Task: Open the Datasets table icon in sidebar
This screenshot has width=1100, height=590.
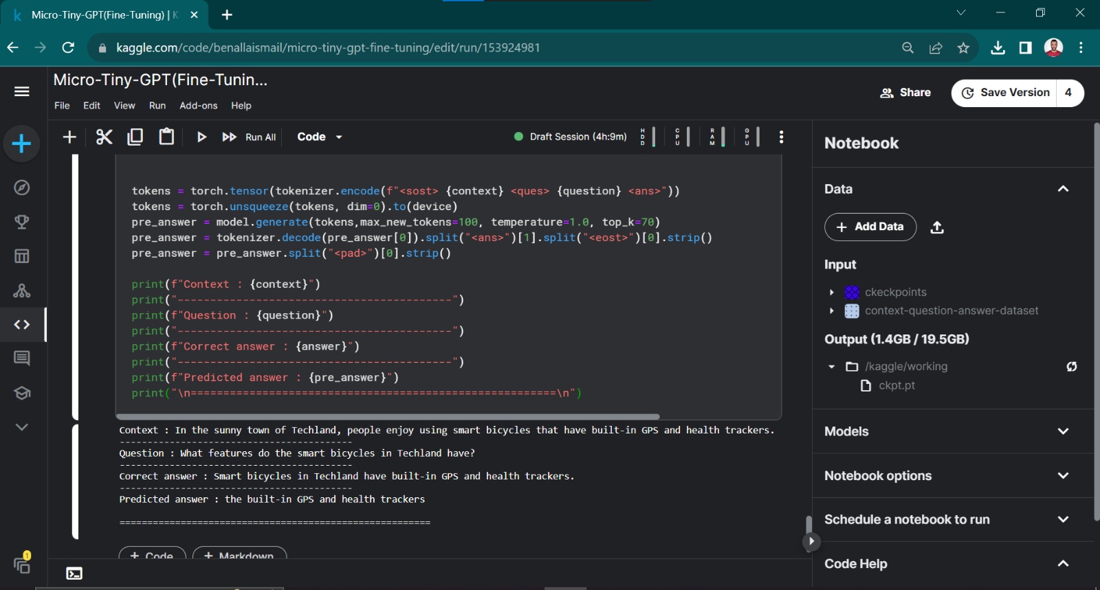Action: (22, 256)
